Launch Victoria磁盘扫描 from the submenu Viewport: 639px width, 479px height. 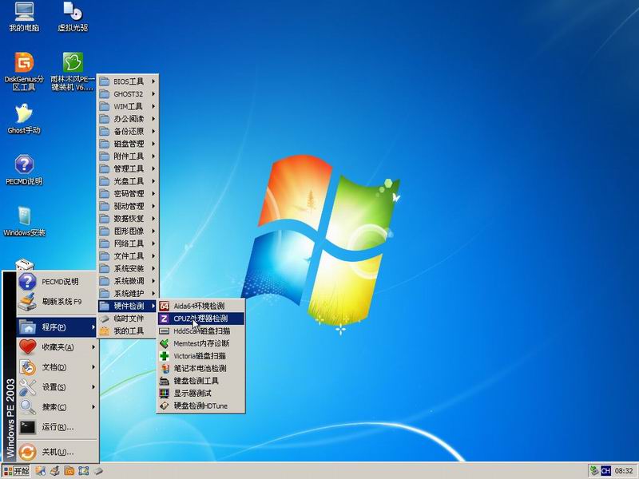coord(201,356)
